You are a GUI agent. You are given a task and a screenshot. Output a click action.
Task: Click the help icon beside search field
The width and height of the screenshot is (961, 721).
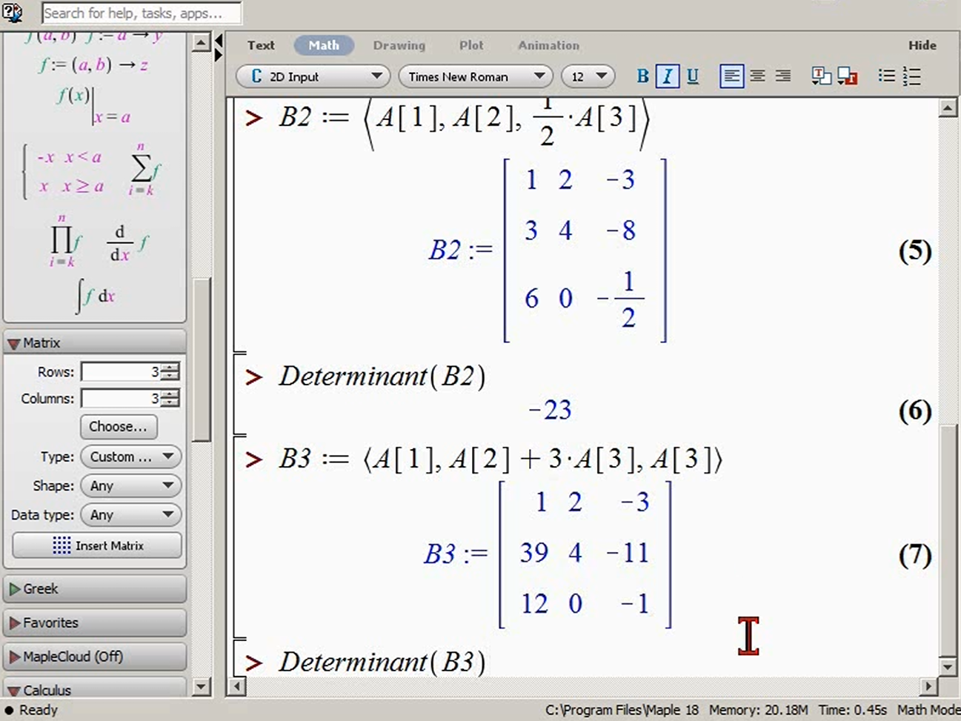(12, 12)
